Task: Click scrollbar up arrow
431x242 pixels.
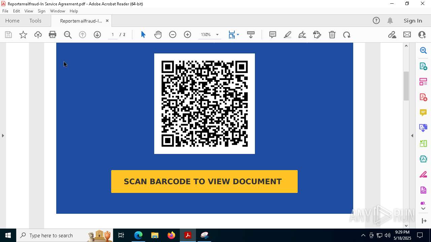Action: click(406, 46)
